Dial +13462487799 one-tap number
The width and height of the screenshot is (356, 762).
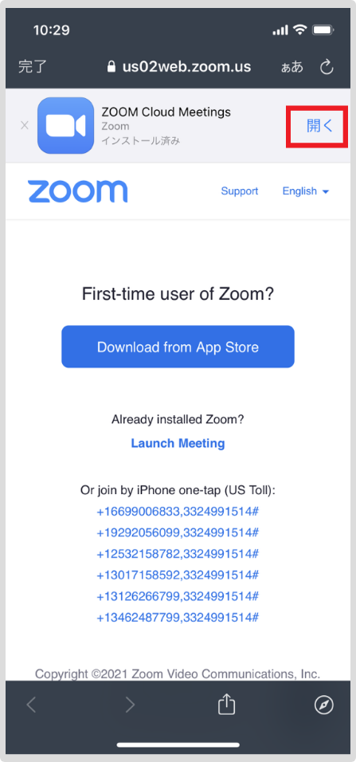click(178, 617)
